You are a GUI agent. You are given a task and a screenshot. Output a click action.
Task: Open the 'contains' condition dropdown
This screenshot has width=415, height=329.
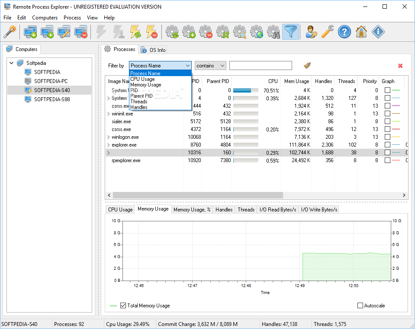(210, 66)
